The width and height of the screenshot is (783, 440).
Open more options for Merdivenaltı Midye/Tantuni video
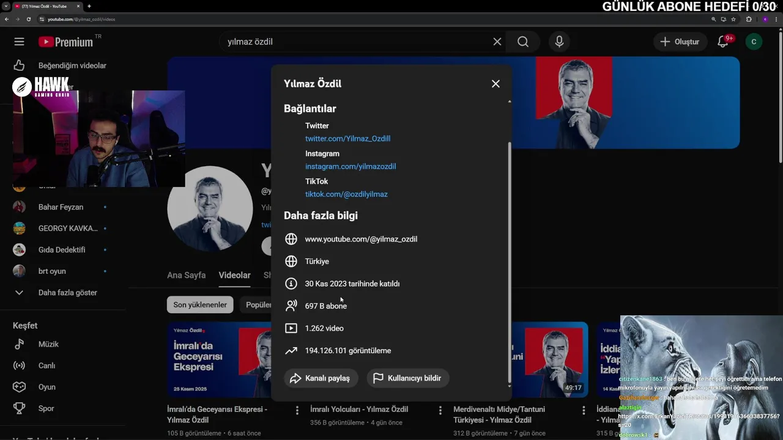coord(584,411)
